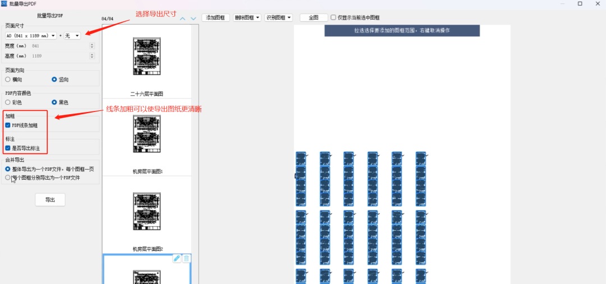
Task: Open 识别图框 dropdown menu
Action: [x=278, y=18]
